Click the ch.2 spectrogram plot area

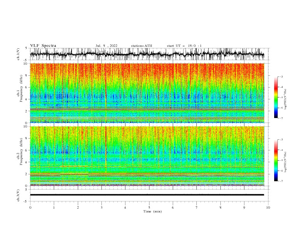tap(147, 156)
